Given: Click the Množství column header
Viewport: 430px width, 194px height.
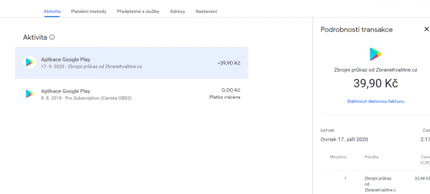Looking at the screenshot, I should click(x=338, y=157).
